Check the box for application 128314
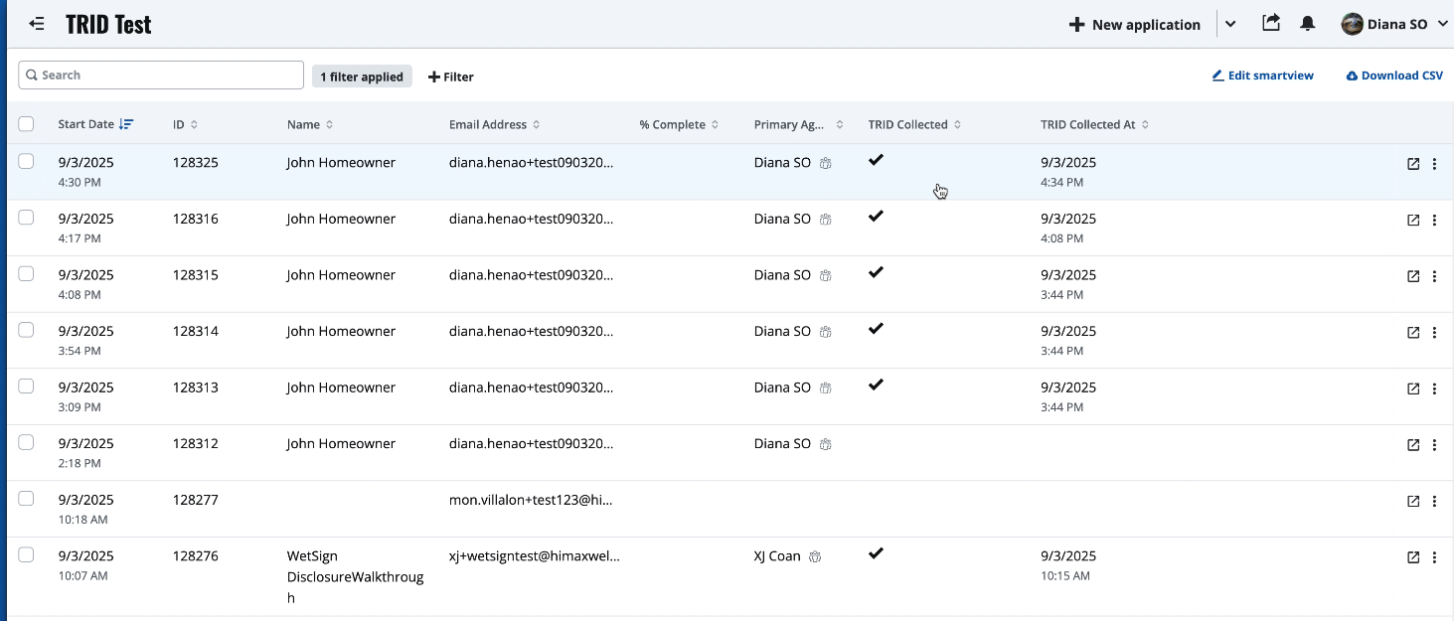Screen dimensions: 1454x621 point(26,330)
